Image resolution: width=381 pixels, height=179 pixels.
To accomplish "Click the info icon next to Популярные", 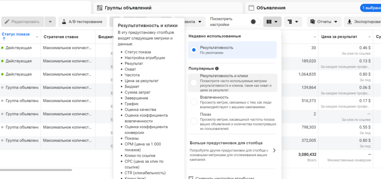I will coord(217,68).
